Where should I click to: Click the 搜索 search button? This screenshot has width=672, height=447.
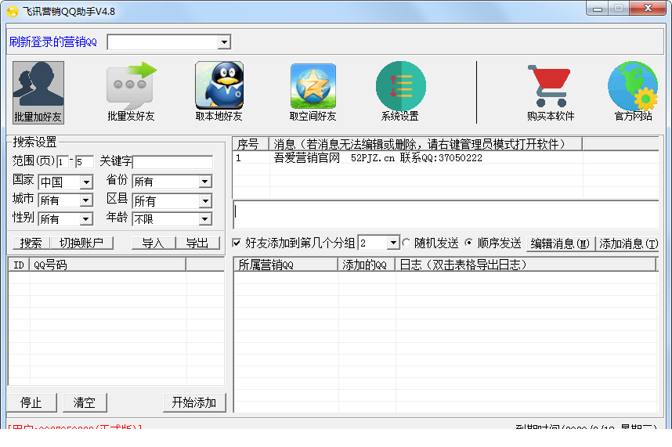pyautogui.click(x=31, y=243)
